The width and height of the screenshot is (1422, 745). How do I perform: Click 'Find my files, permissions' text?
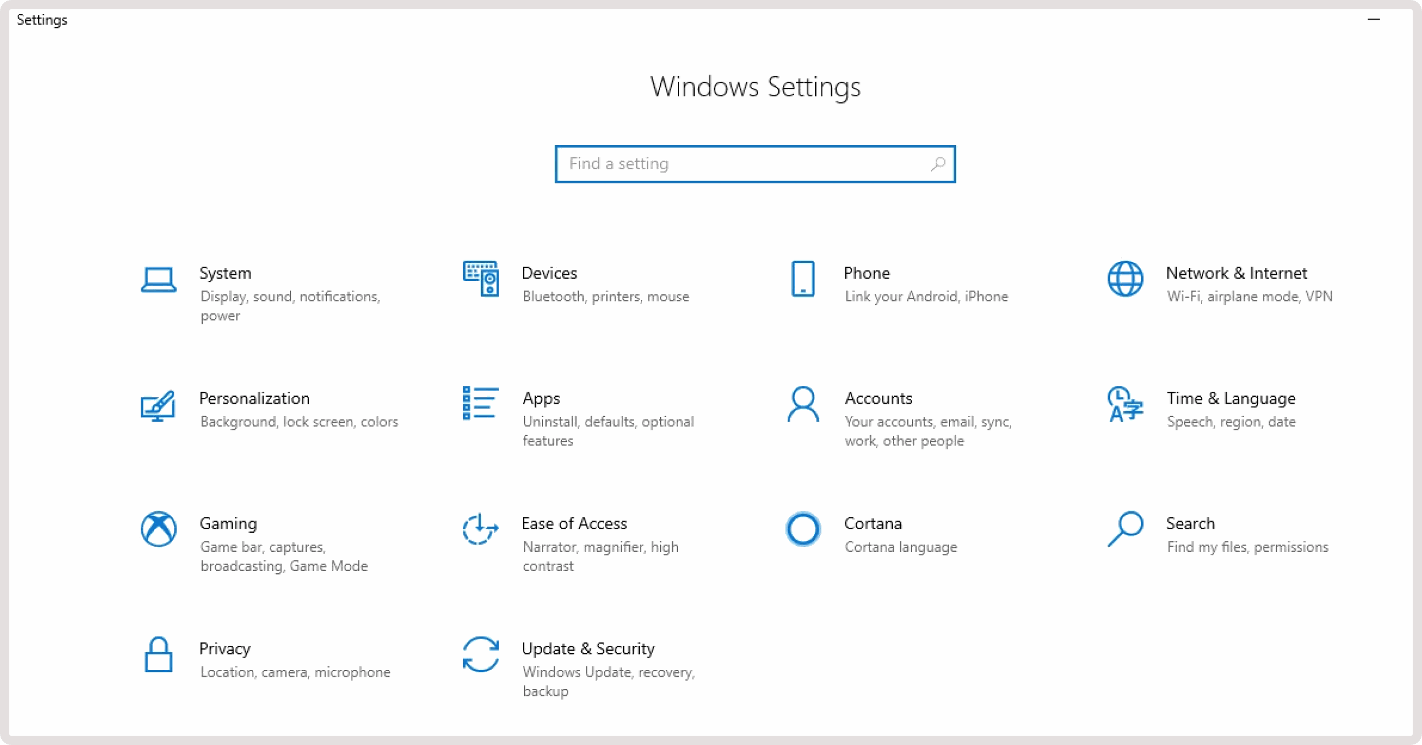point(1247,547)
